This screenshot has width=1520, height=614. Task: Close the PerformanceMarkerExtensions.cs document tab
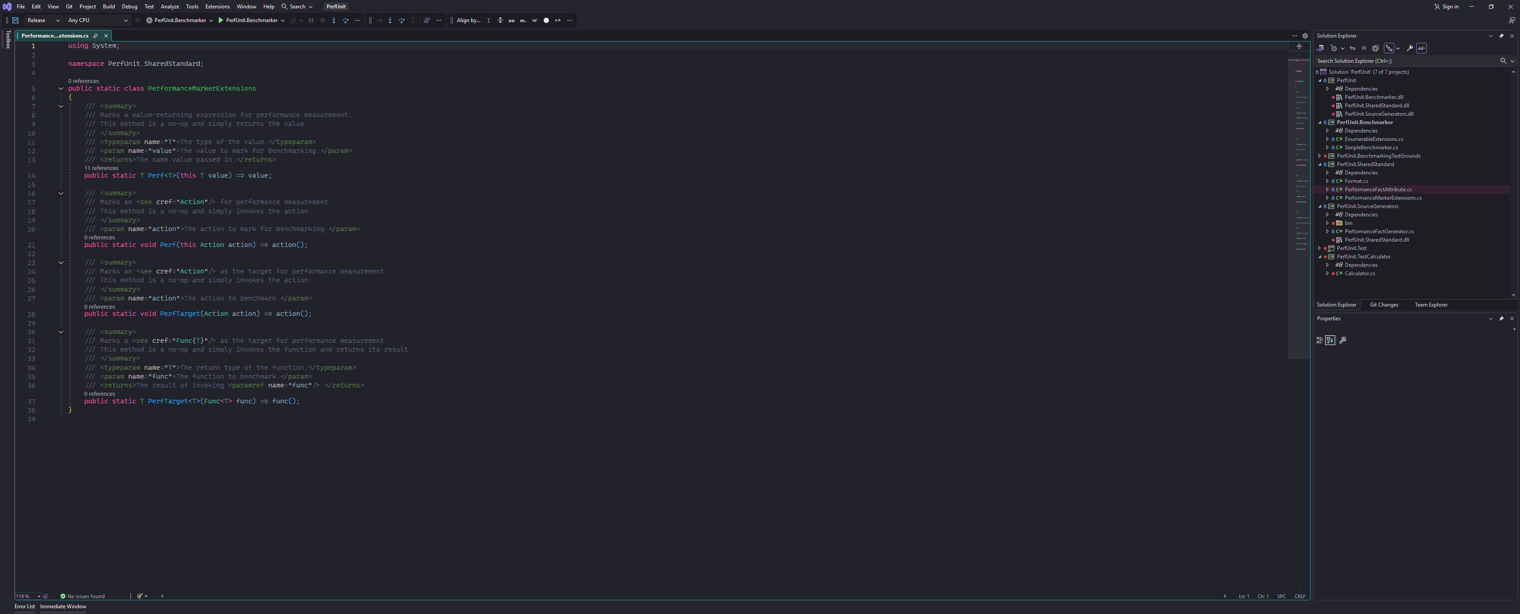(x=106, y=35)
